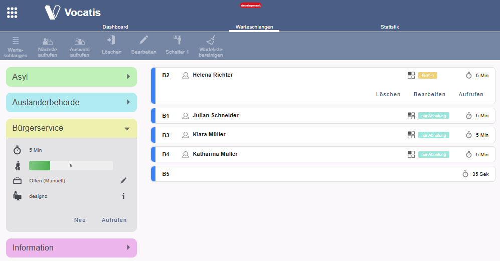Expand the Ausländerbehörde queue arrow
This screenshot has height=261, width=500.
click(128, 102)
